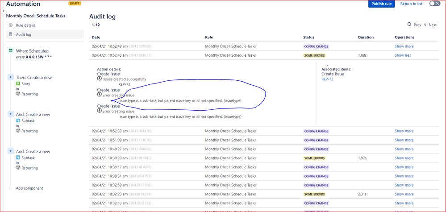Toggle the rule enabled switch

click(434, 4)
